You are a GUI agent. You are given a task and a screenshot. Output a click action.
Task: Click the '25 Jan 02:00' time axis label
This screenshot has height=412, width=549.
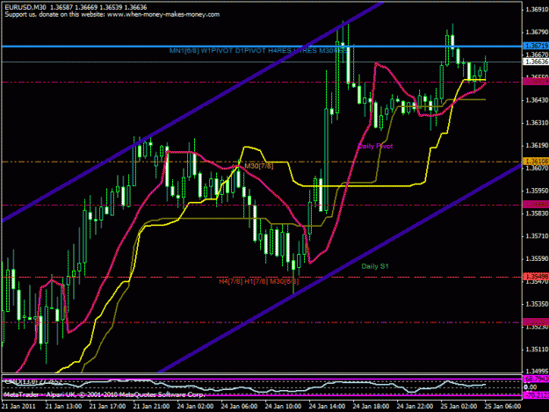click(x=459, y=406)
